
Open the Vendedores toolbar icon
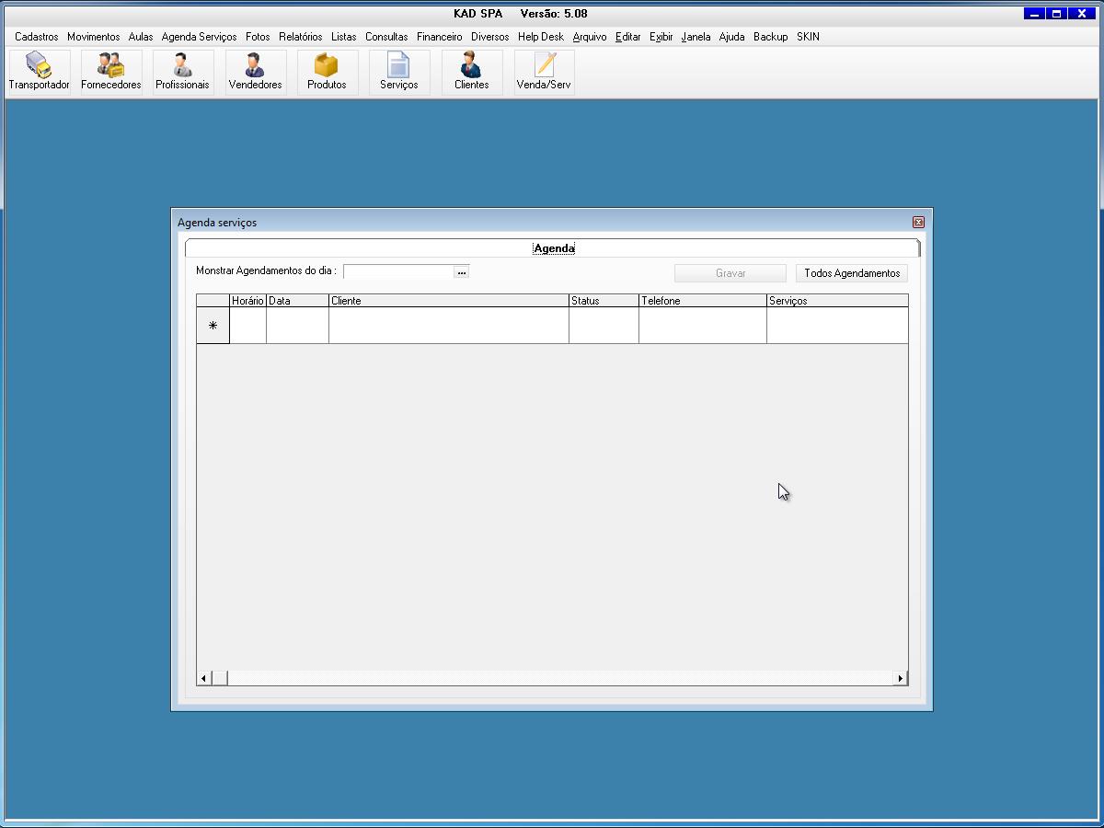pos(255,72)
